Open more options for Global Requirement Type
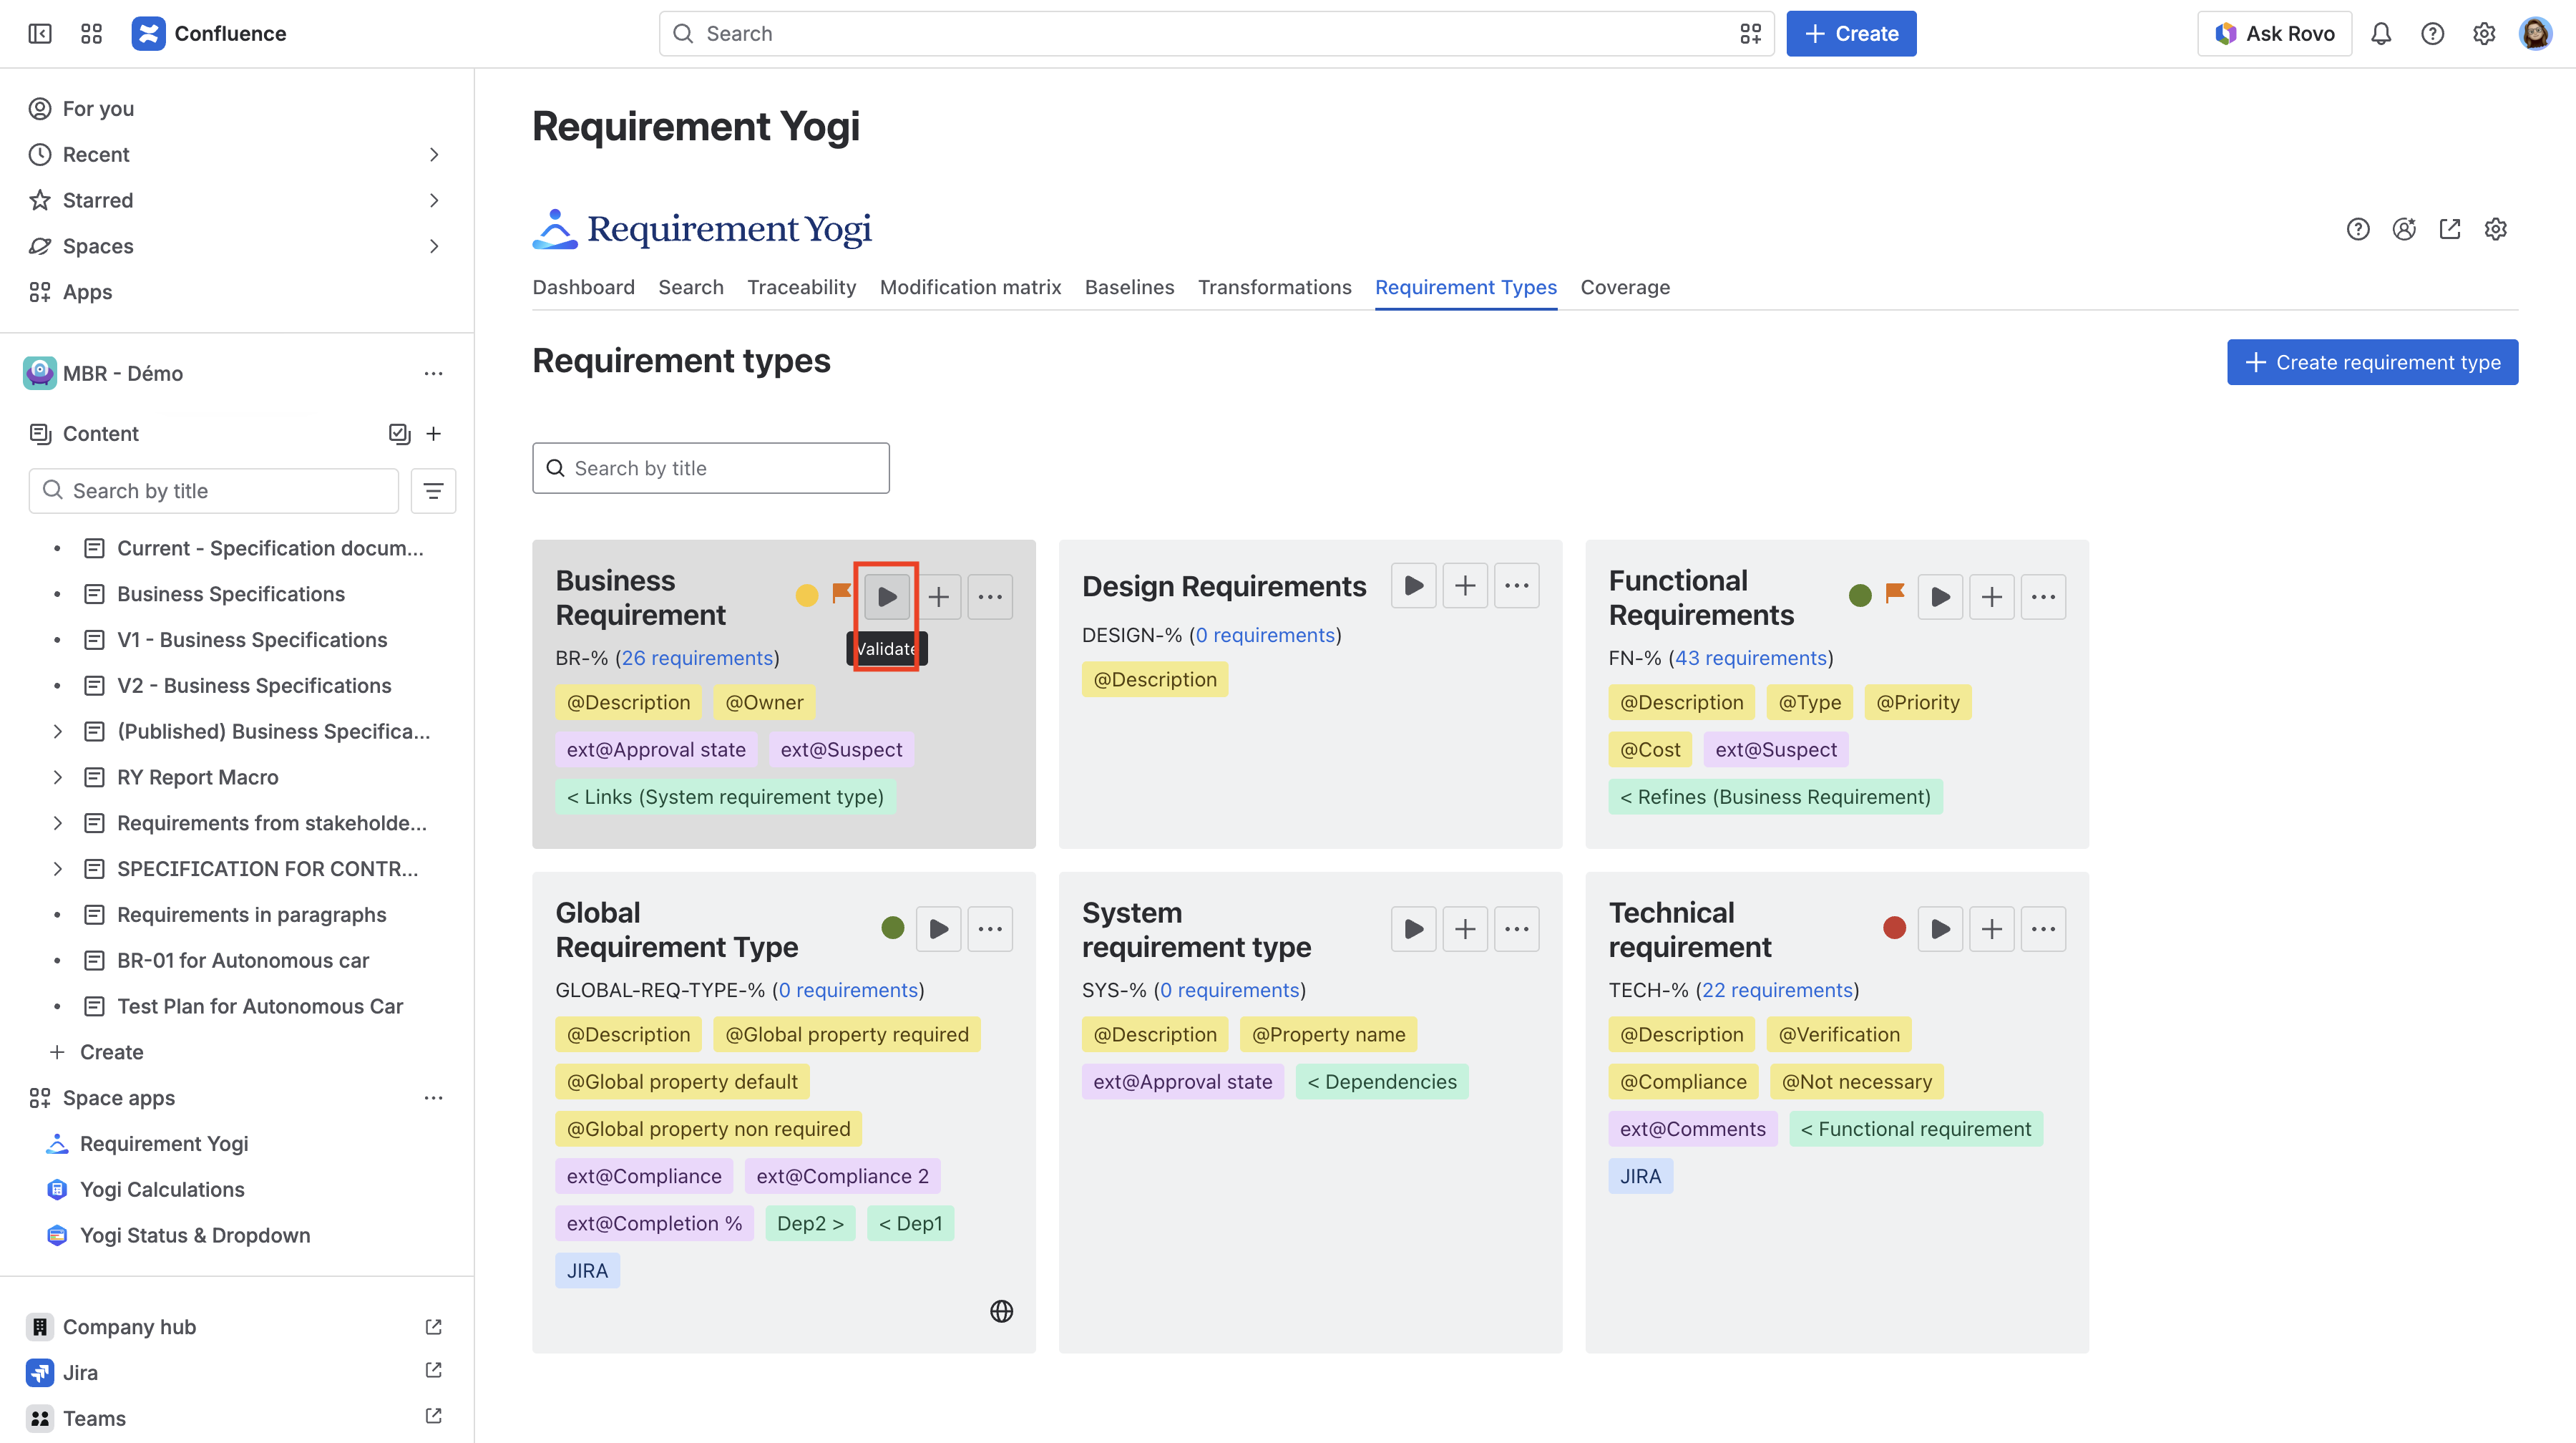The image size is (2576, 1443). 990,929
